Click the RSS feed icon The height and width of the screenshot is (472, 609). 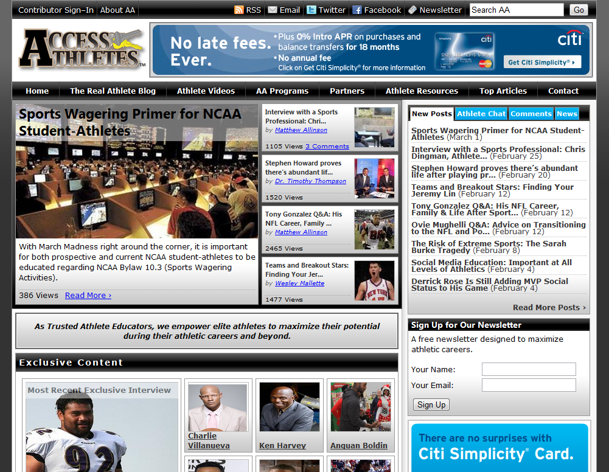coord(239,10)
